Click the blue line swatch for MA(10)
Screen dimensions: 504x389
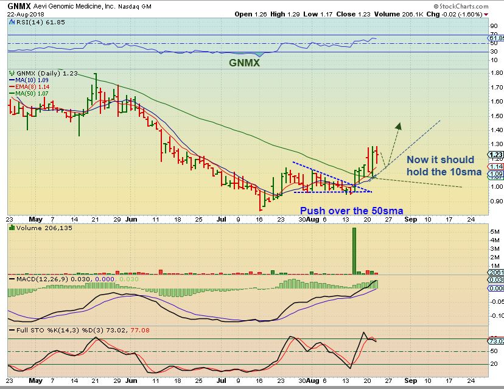click(12, 80)
